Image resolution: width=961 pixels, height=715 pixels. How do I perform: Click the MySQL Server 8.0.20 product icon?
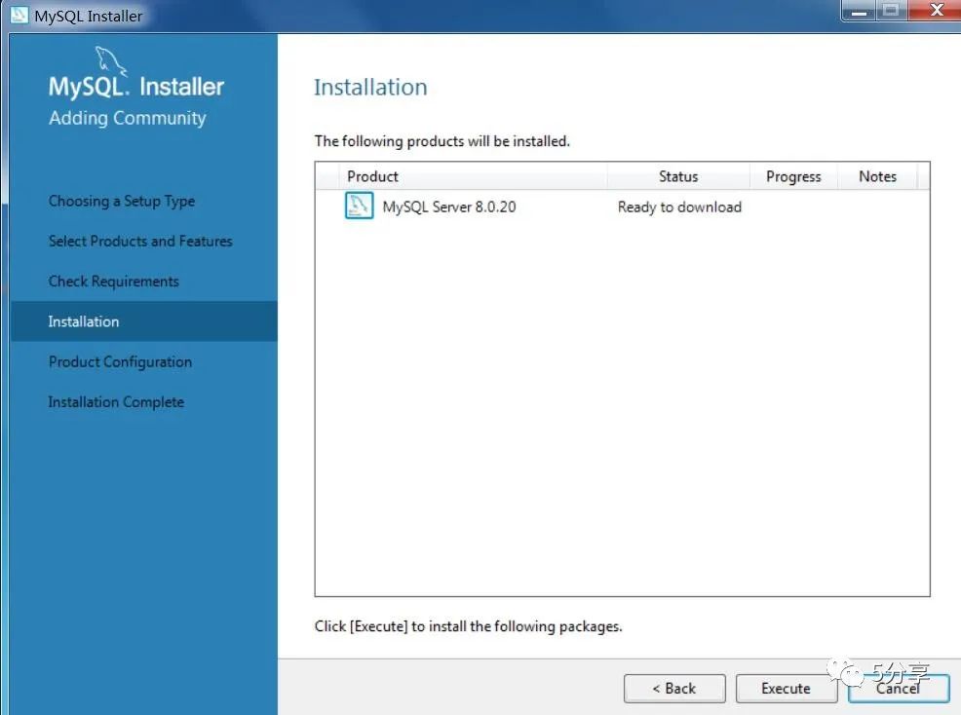(x=359, y=206)
